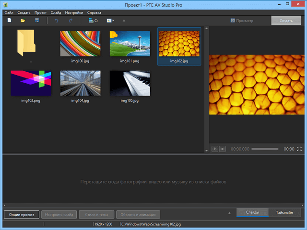Click the Redo arrow icon
This screenshot has width=307, height=230.
71,21
